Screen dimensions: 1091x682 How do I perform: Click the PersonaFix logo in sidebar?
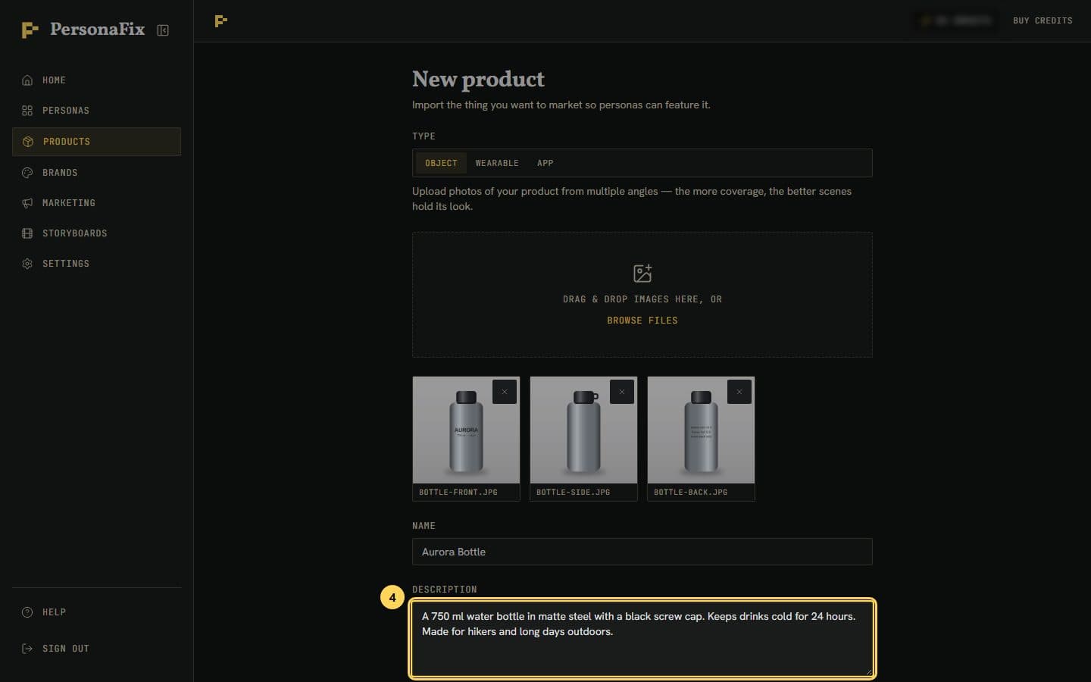pyautogui.click(x=30, y=30)
